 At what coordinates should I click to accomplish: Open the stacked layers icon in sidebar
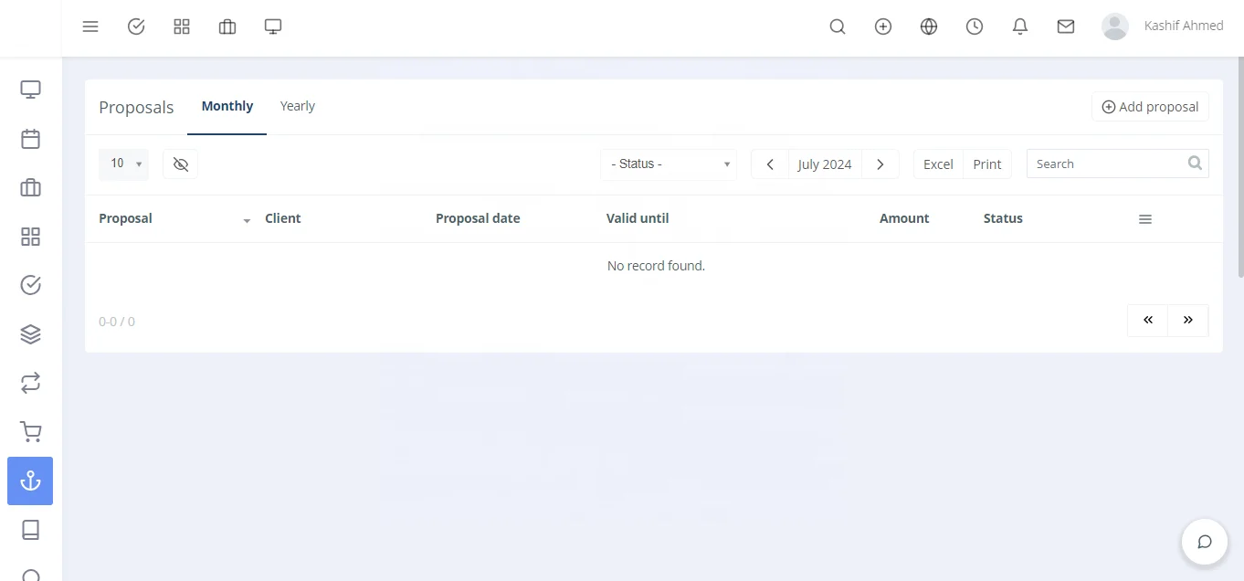30,334
